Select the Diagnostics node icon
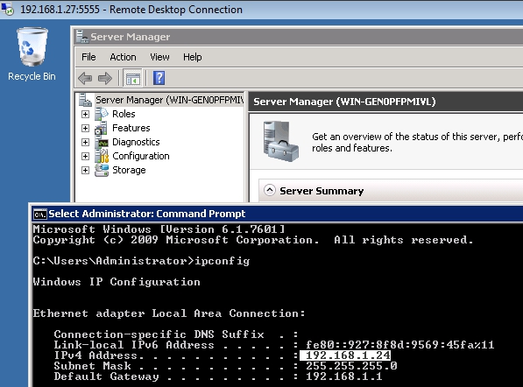Image resolution: width=523 pixels, height=387 pixels. click(102, 143)
